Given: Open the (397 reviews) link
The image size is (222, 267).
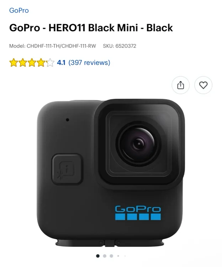Looking at the screenshot, I should tap(89, 62).
